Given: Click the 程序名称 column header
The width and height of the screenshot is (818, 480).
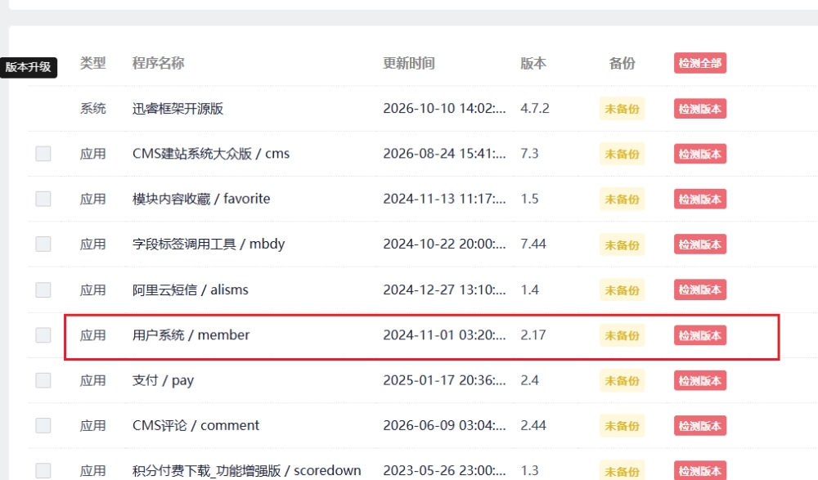Looking at the screenshot, I should click(x=158, y=63).
